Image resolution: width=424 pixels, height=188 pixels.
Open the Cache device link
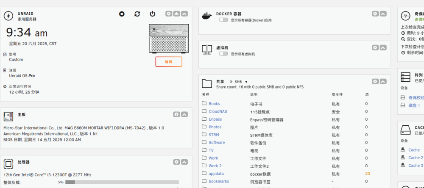414,150
